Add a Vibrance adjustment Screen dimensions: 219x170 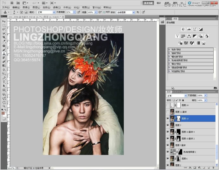[x=177, y=36]
